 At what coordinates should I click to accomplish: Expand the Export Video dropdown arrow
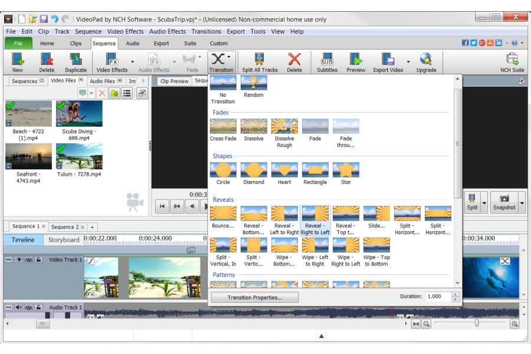pyautogui.click(x=408, y=61)
